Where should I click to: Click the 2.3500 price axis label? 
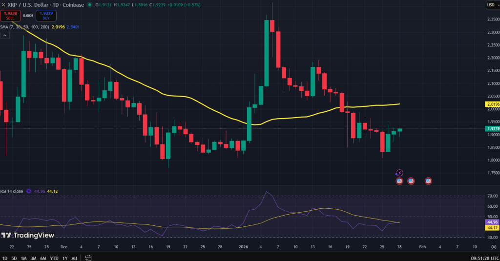pos(493,20)
